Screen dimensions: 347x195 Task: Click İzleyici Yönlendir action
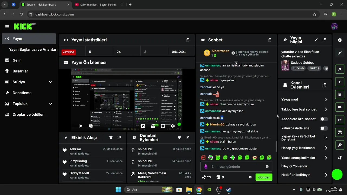pyautogui.click(x=294, y=166)
